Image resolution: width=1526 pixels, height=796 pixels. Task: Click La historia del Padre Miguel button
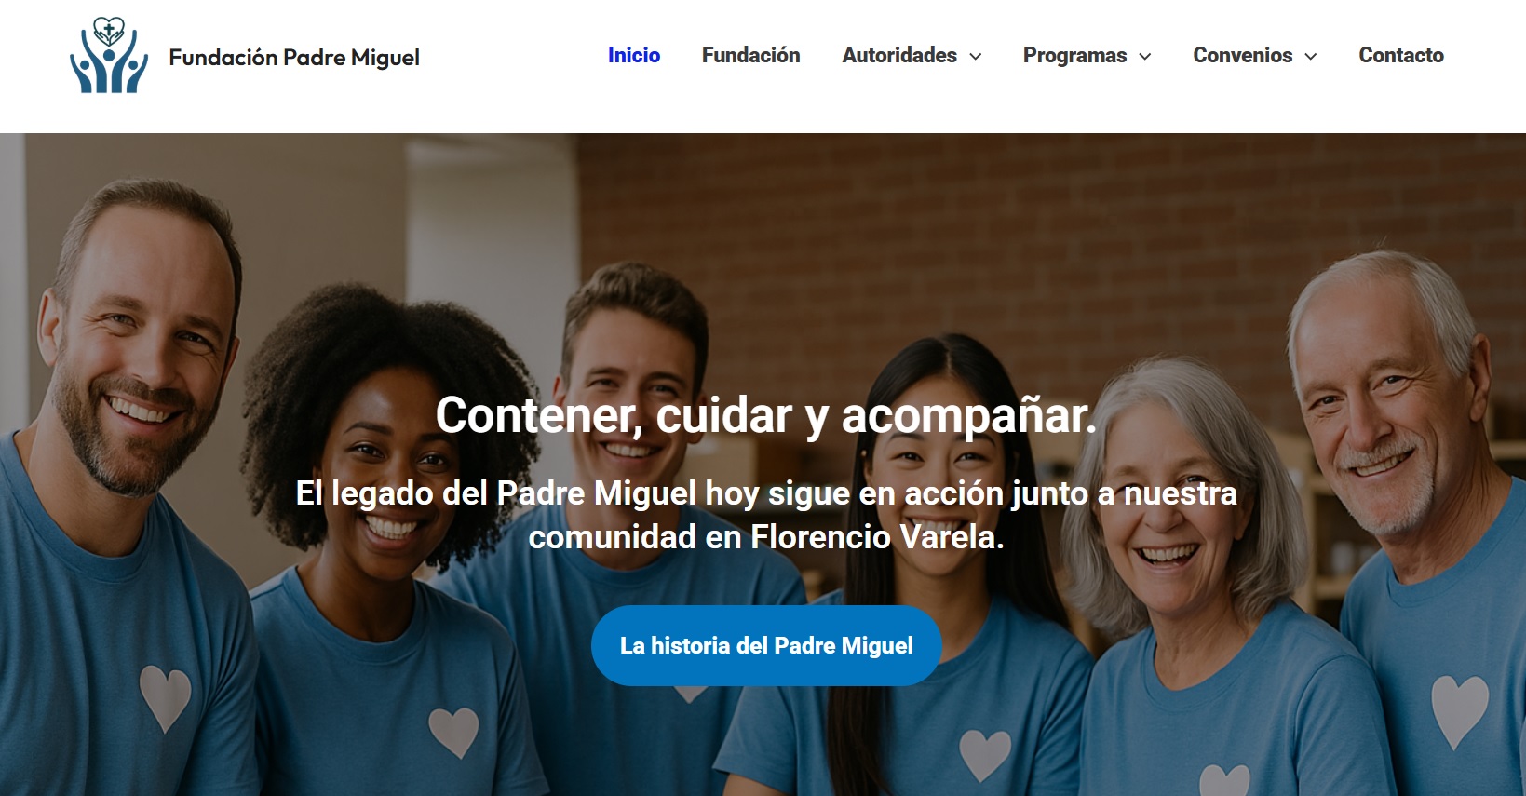click(x=766, y=645)
